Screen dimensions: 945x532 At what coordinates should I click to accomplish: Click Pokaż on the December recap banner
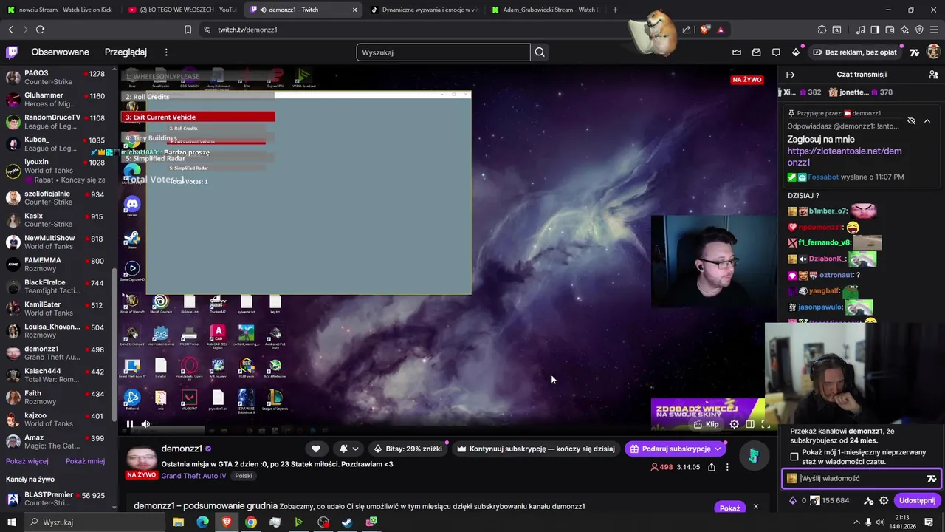(x=729, y=508)
